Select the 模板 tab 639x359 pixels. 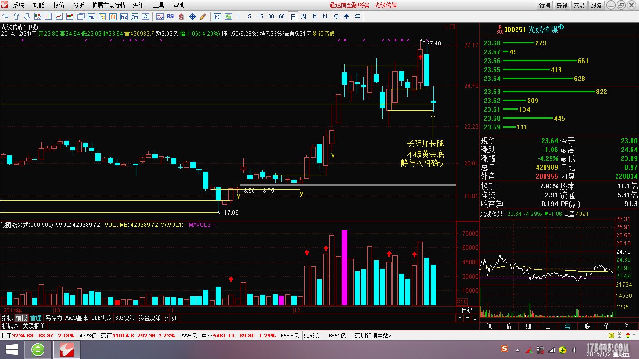[22, 318]
